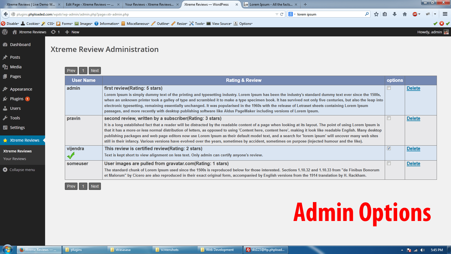The image size is (451, 254).
Task: Switch to the Xtreme Reviews Live Demo tab
Action: pyautogui.click(x=31, y=5)
